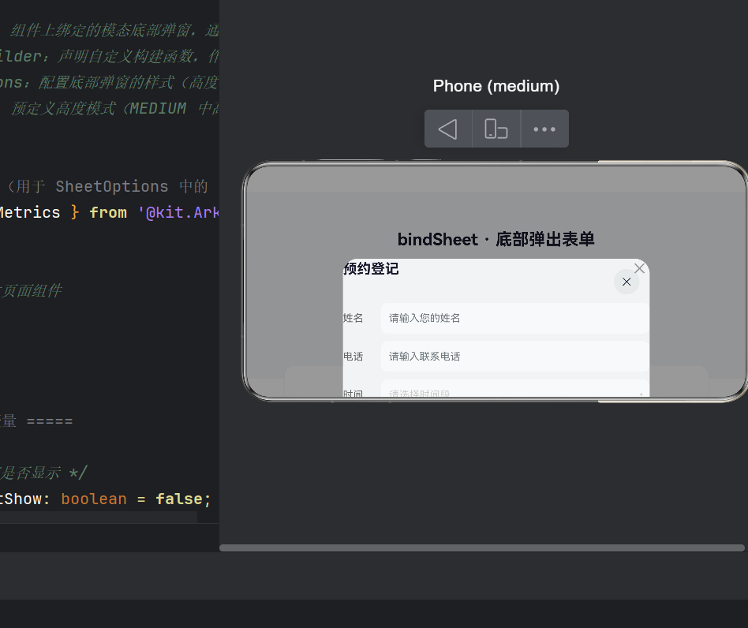Click 'MEDIUM' in the green code comment

[x=158, y=108]
